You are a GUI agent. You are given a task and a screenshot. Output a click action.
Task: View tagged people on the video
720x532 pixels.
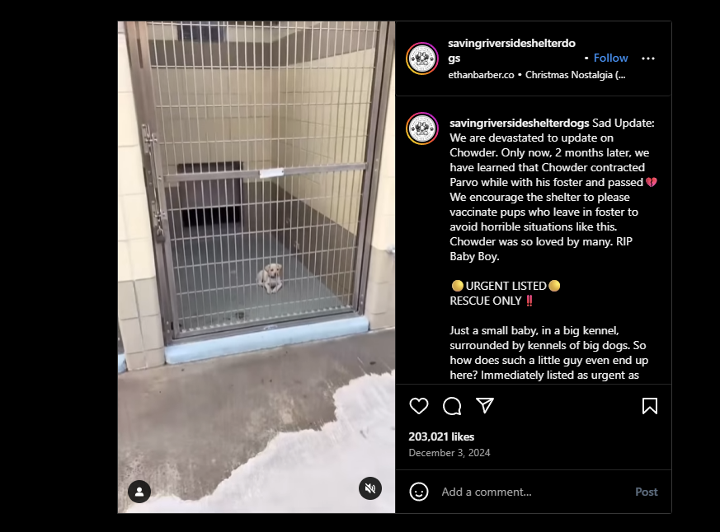tap(139, 492)
